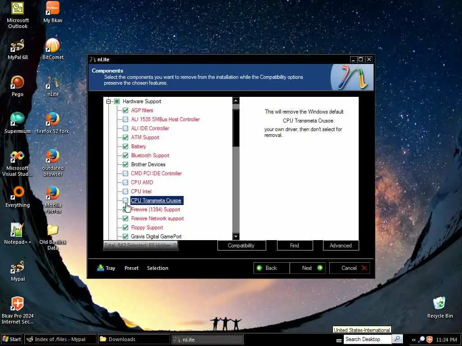The image size is (462, 346).
Task: Check the CPU Transmeta Crusoe checkbox
Action: [125, 200]
